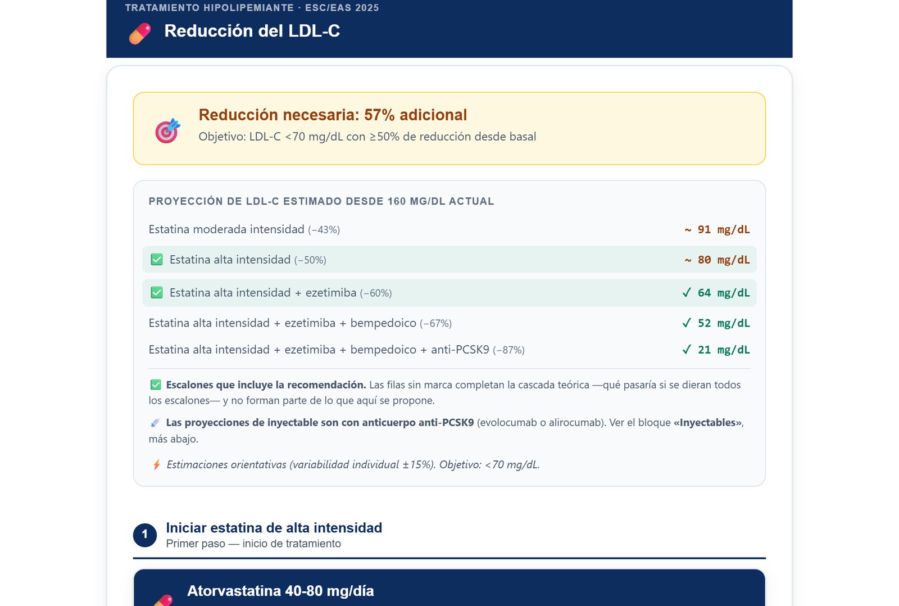The height and width of the screenshot is (606, 899).
Task: Click the pill icon on Atorvastatina card
Action: (x=163, y=600)
